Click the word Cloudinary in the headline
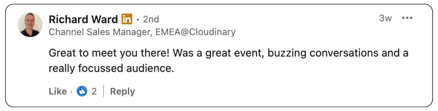 coord(212,32)
